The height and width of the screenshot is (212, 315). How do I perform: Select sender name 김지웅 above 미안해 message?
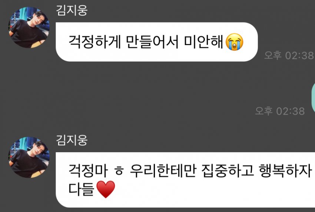click(x=72, y=10)
